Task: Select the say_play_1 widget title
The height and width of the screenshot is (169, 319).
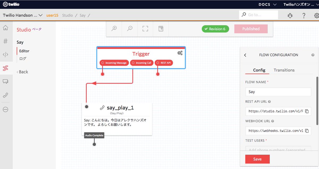Action: click(x=120, y=108)
